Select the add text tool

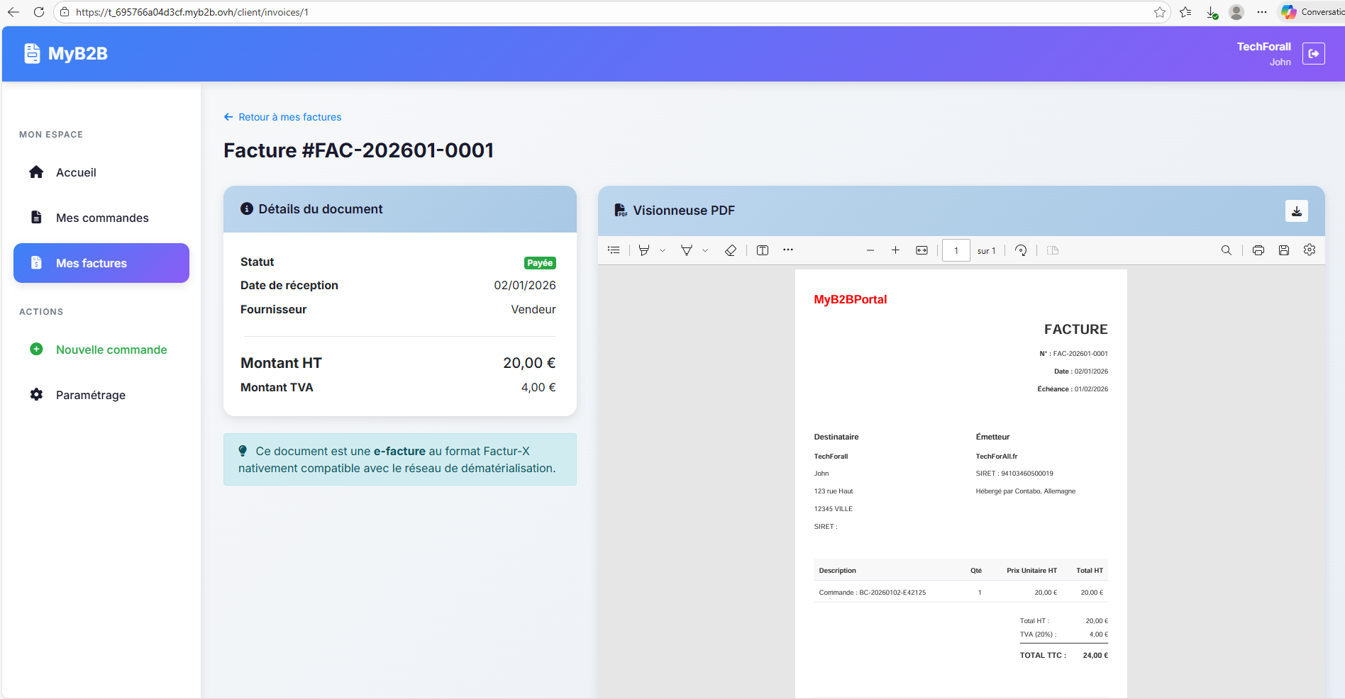tap(763, 250)
